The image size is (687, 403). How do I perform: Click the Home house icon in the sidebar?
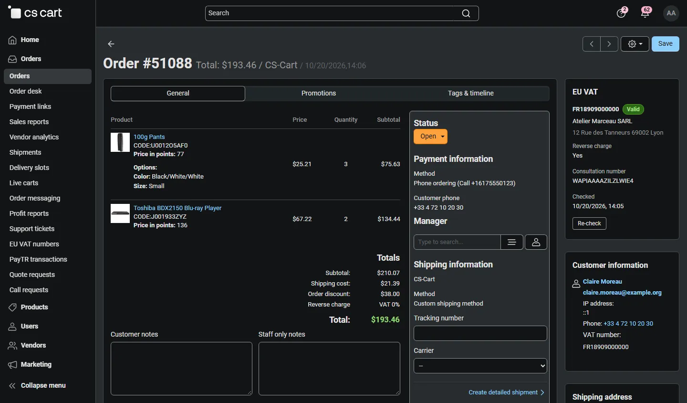(x=12, y=40)
